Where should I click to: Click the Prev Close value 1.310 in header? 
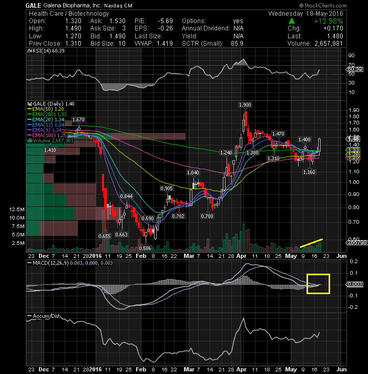(73, 44)
